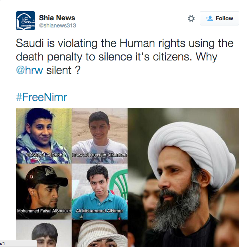Click the Follow button
The width and height of the screenshot is (252, 247).
click(219, 18)
